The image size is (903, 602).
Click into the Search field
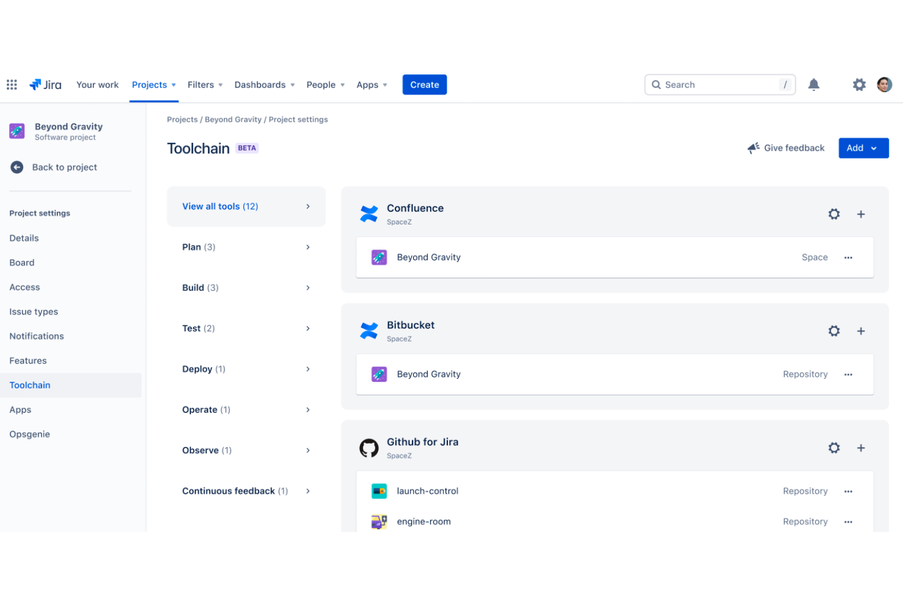tap(720, 85)
